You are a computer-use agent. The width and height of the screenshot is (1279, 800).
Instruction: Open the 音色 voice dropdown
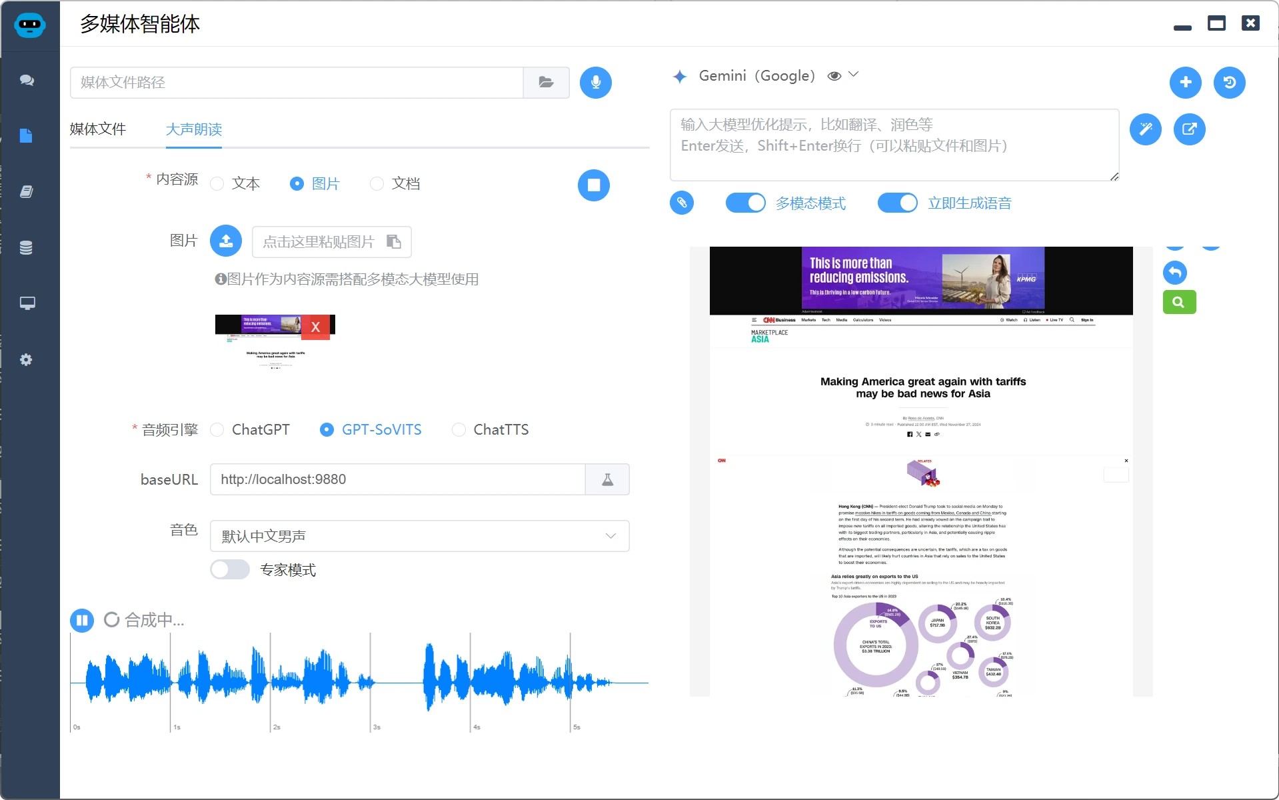coord(419,536)
